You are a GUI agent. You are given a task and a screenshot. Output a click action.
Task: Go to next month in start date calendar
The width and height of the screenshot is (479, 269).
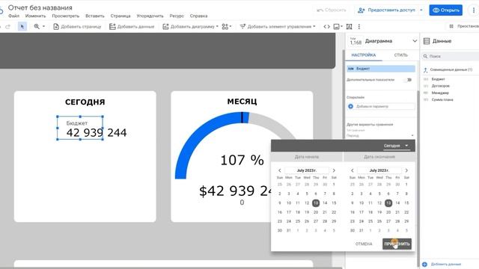(x=334, y=170)
